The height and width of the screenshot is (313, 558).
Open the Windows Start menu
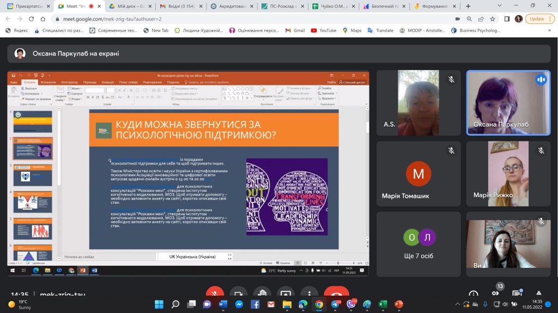[160, 304]
